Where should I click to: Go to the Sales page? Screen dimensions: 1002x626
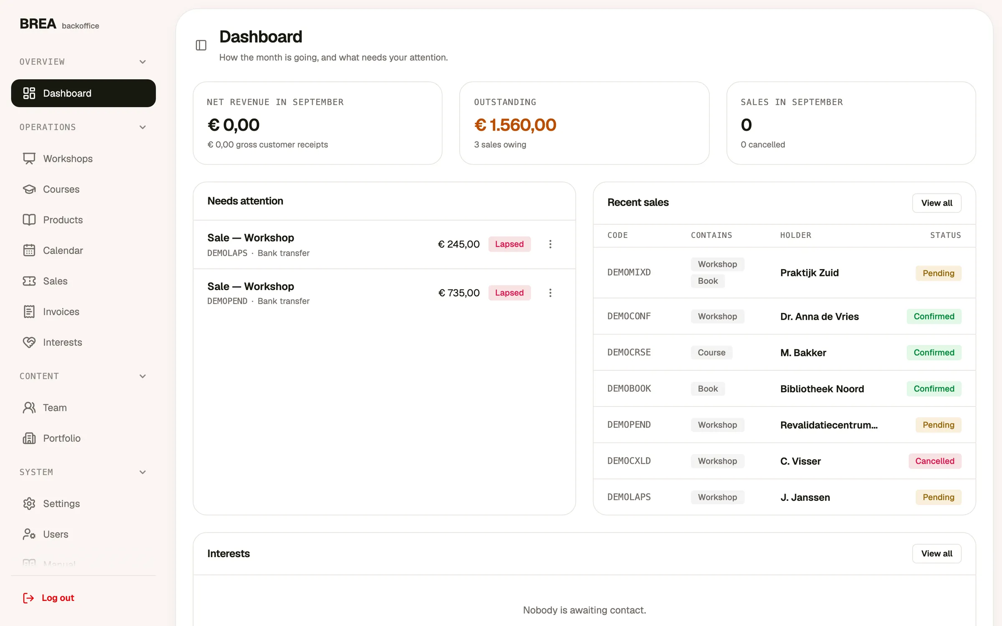click(x=83, y=281)
